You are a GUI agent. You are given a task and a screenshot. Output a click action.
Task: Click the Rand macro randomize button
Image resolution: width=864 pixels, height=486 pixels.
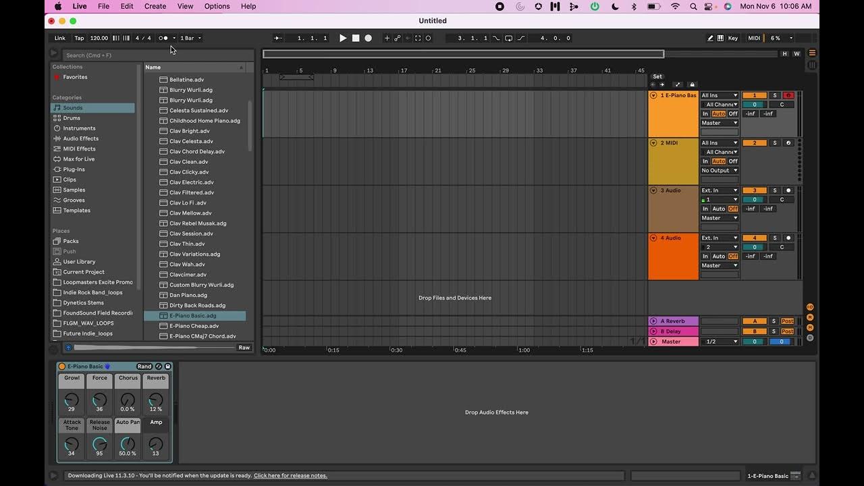144,367
